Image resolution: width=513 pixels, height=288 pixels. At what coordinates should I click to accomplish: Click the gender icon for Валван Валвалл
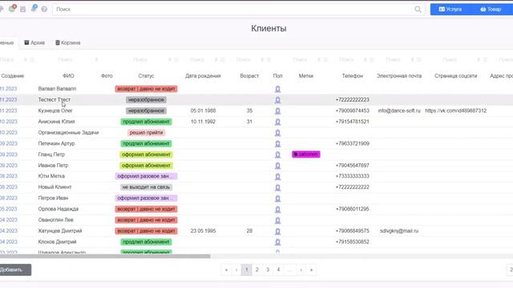[x=277, y=89]
